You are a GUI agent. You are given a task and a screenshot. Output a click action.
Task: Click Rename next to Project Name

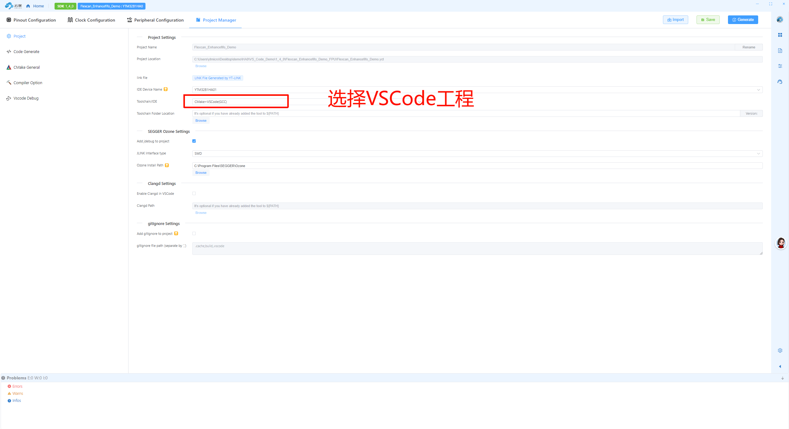coord(749,47)
